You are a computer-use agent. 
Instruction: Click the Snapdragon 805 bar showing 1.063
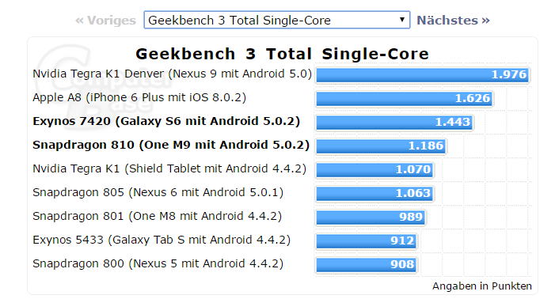374,193
